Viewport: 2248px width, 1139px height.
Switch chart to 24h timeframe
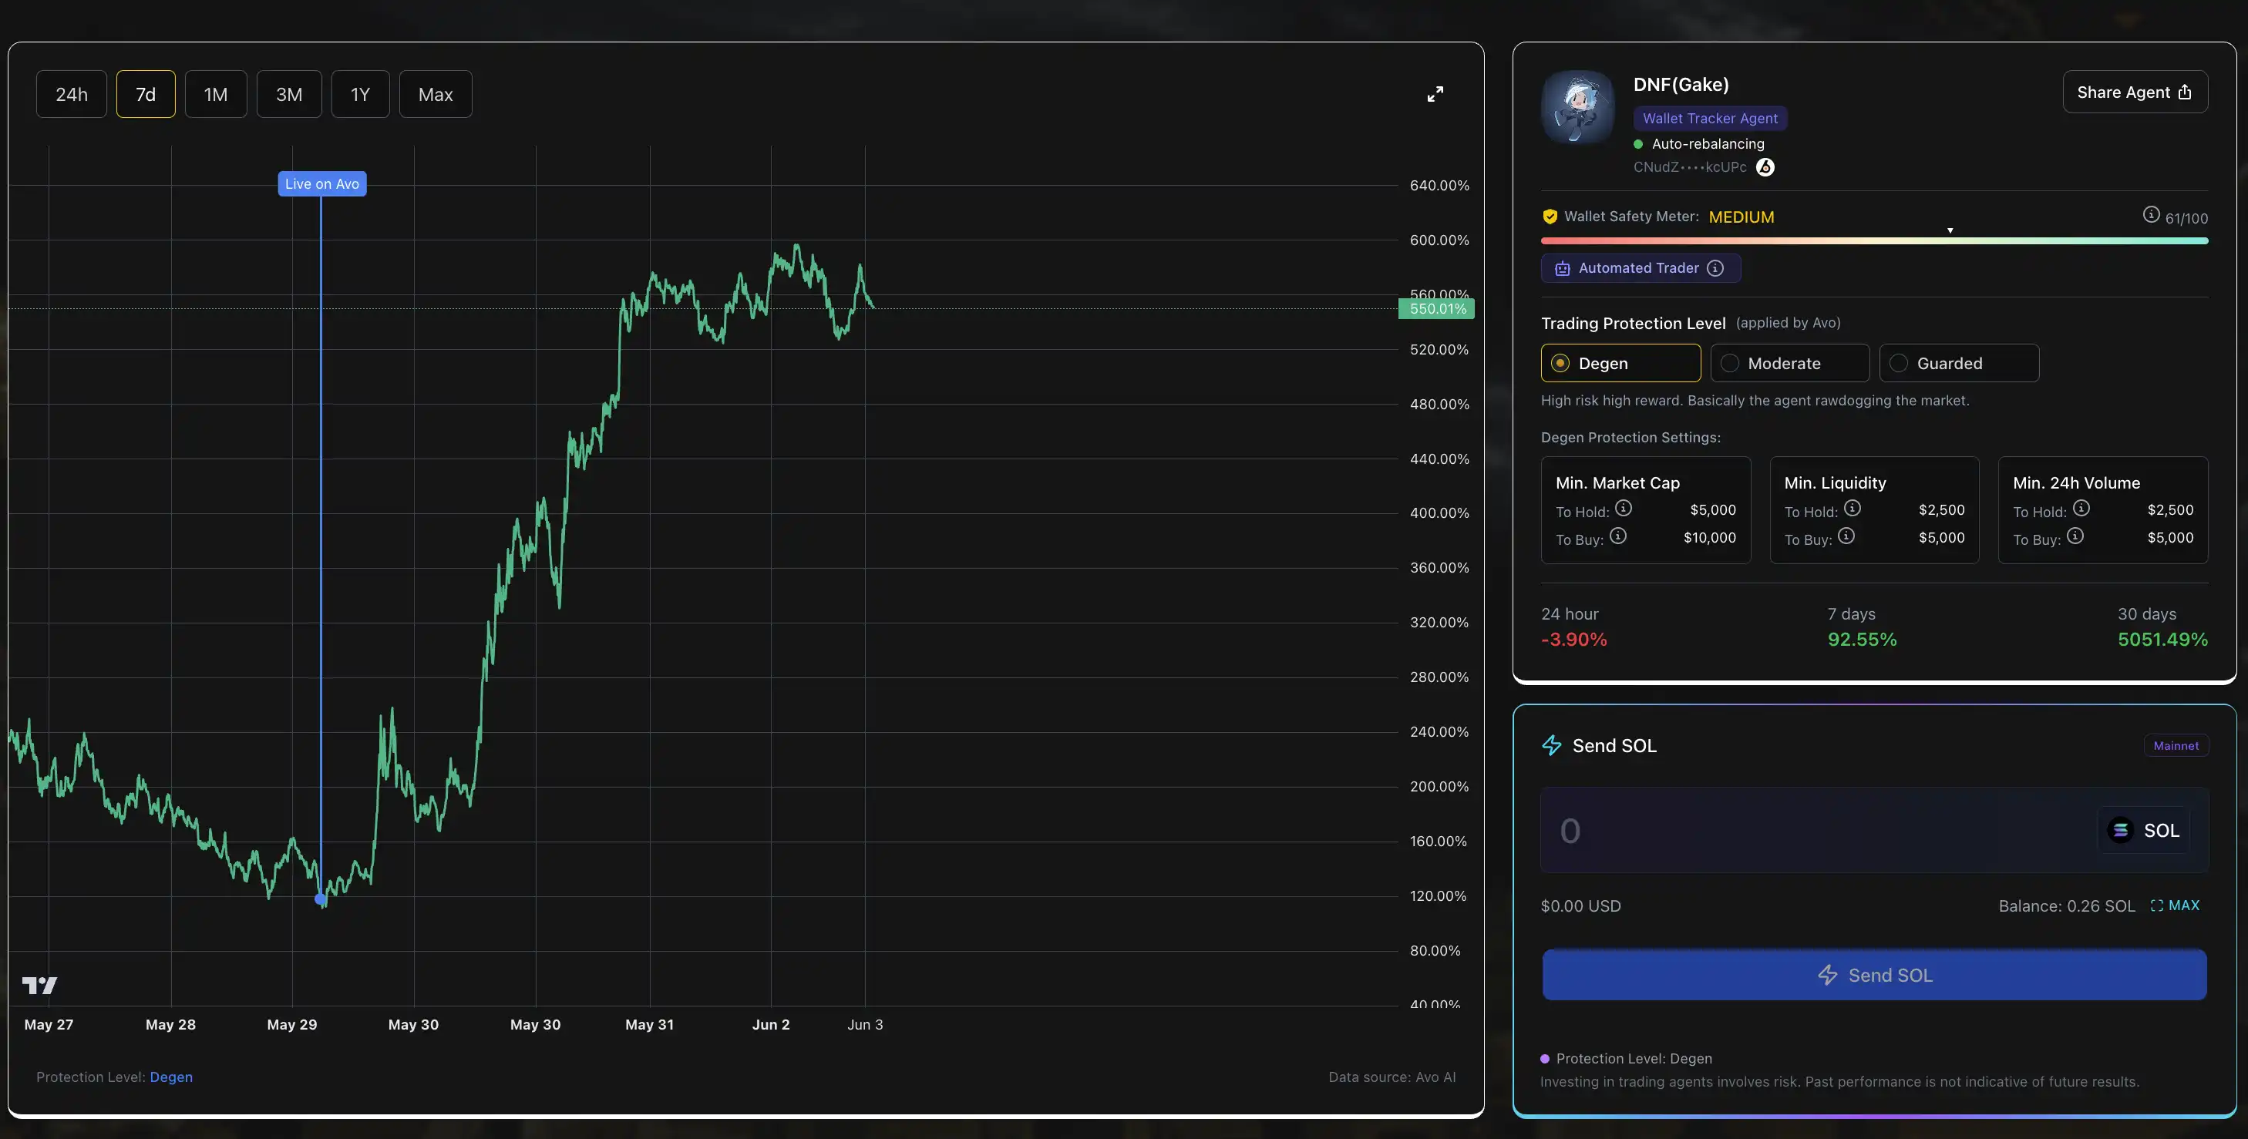[x=72, y=94]
